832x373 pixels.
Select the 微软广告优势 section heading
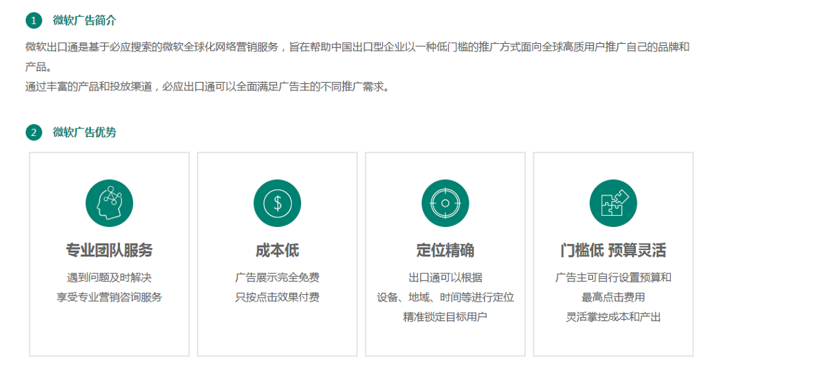(x=85, y=133)
